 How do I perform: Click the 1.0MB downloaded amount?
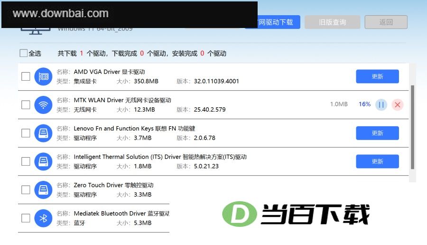pyautogui.click(x=339, y=104)
